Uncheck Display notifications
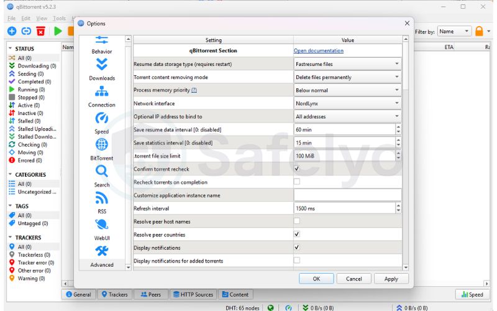The width and height of the screenshot is (497, 311). [x=297, y=247]
